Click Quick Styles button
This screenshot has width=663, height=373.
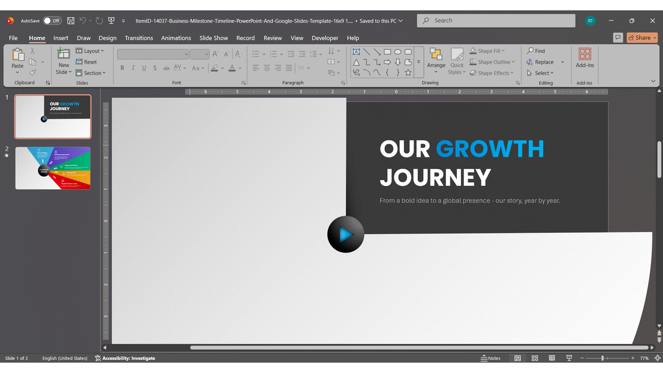457,61
